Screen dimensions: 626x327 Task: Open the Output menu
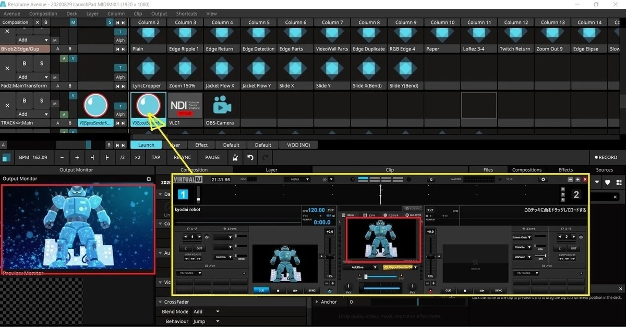pyautogui.click(x=159, y=14)
